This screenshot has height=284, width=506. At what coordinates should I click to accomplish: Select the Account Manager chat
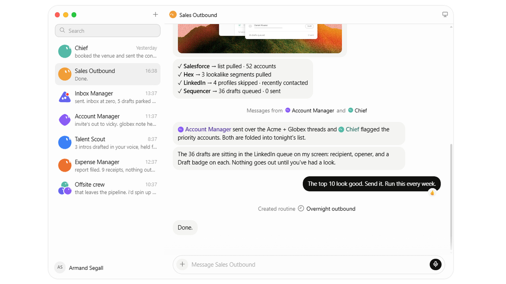coord(108,120)
